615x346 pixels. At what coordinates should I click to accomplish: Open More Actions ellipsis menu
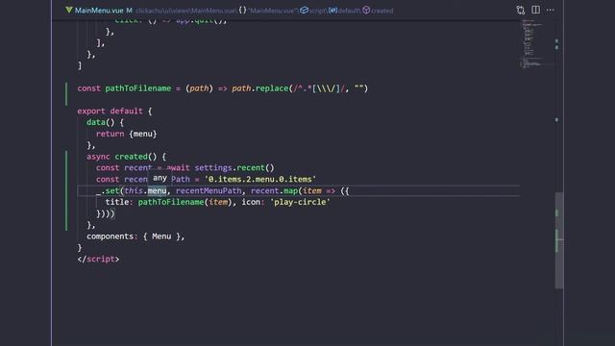click(x=551, y=11)
